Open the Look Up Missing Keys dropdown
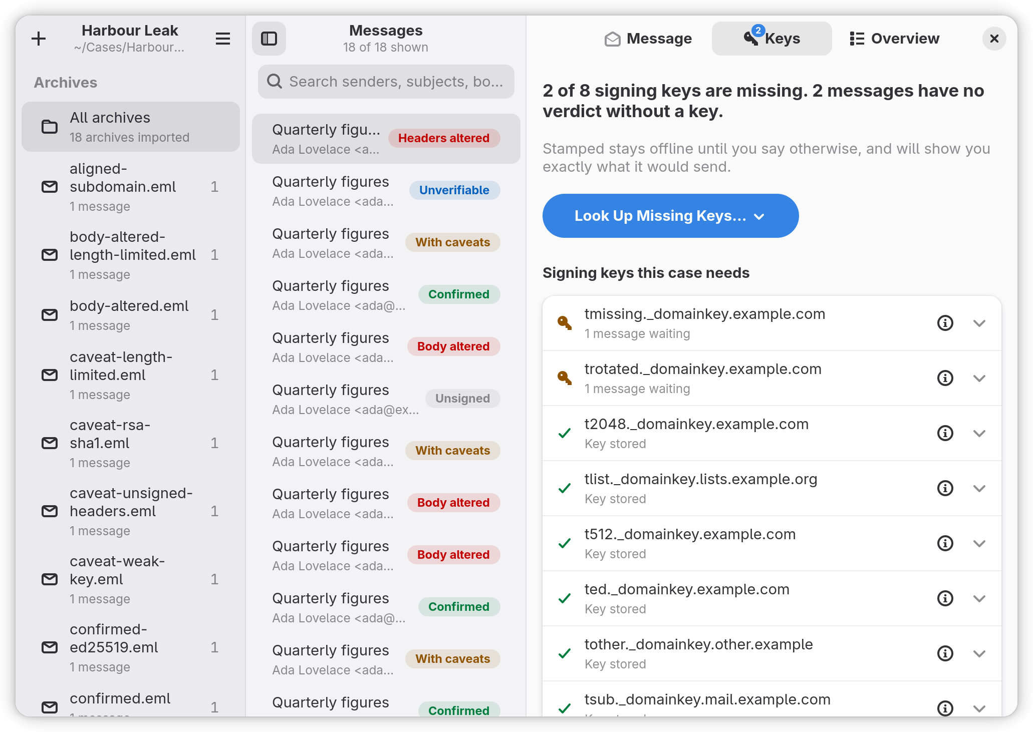 pos(670,216)
